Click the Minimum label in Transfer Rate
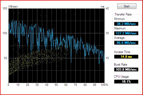This screenshot has height=95, width=143. click(x=119, y=19)
